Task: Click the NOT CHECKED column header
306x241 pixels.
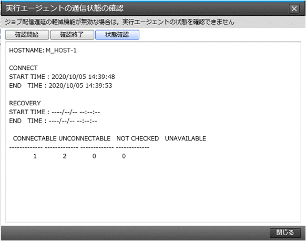Action: (138, 138)
